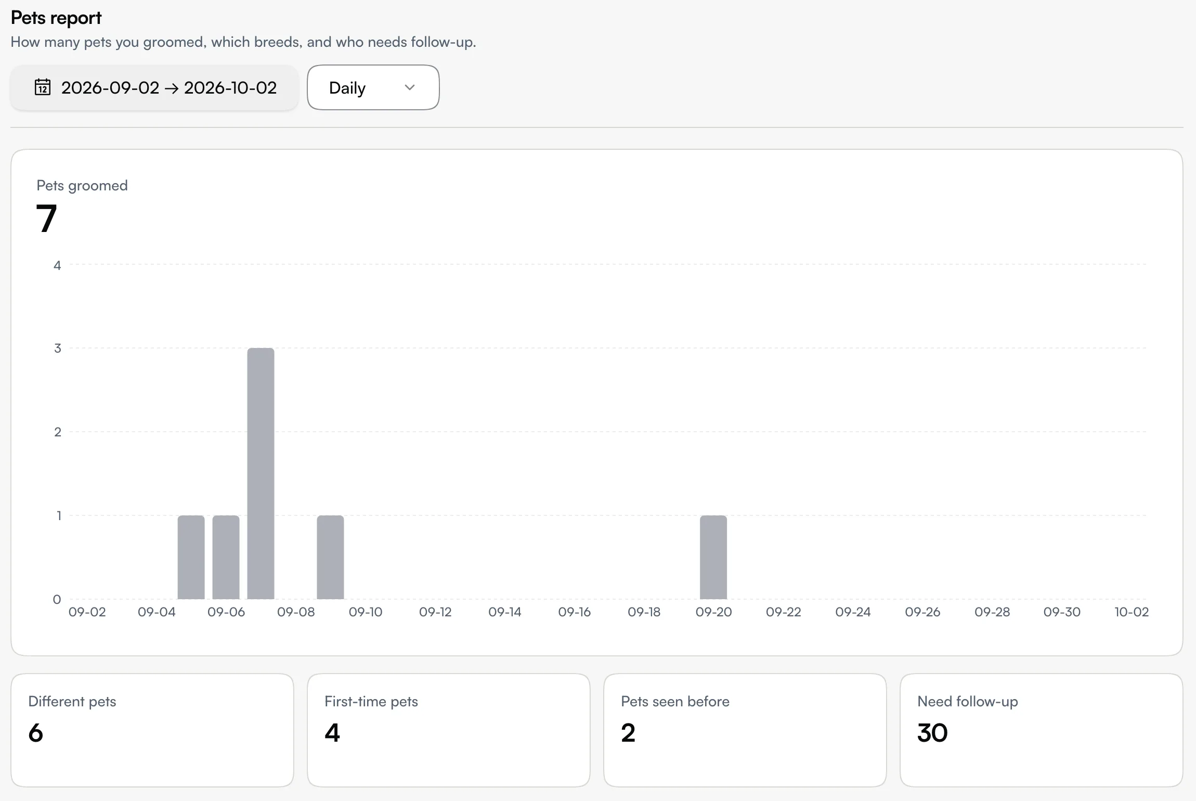Screen dimensions: 1196x801
Task: Click the bar near 09-09
Action: tap(330, 557)
